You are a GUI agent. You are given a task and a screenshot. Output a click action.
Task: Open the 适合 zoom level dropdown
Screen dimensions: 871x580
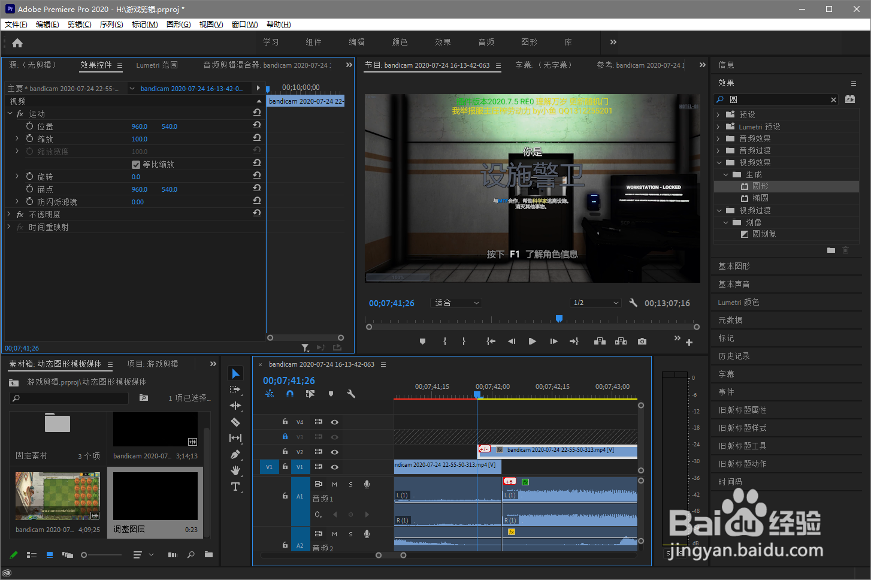click(457, 303)
